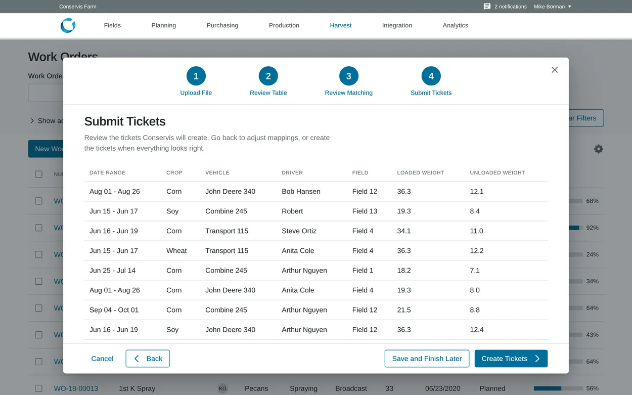632x395 pixels.
Task: Click the Jun 25 - Jul 14 date cell
Action: (x=112, y=270)
